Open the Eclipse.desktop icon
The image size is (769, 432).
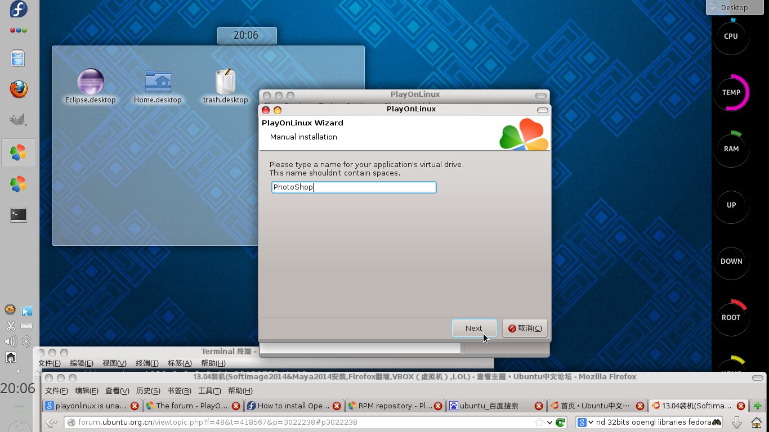coord(91,86)
